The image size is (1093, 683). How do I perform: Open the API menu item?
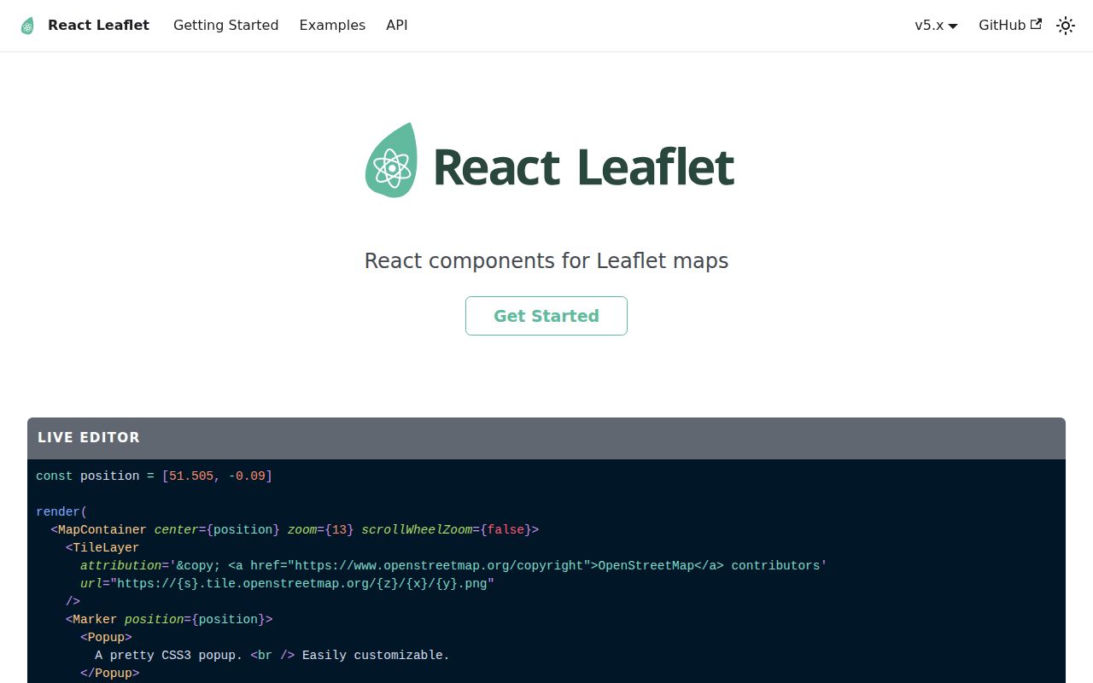[x=397, y=26]
